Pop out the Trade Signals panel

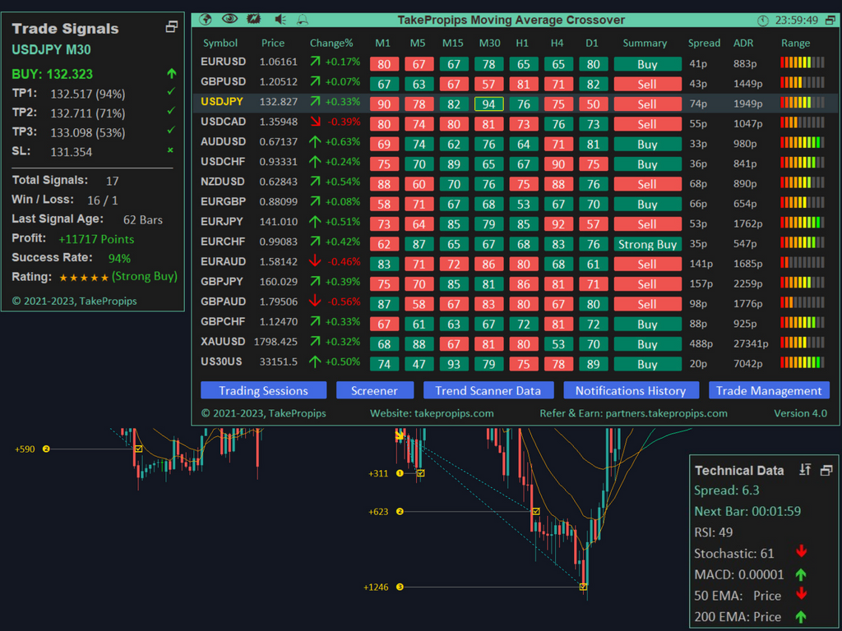tap(172, 25)
